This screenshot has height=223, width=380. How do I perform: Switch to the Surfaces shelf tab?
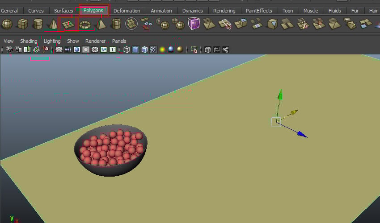coord(63,11)
